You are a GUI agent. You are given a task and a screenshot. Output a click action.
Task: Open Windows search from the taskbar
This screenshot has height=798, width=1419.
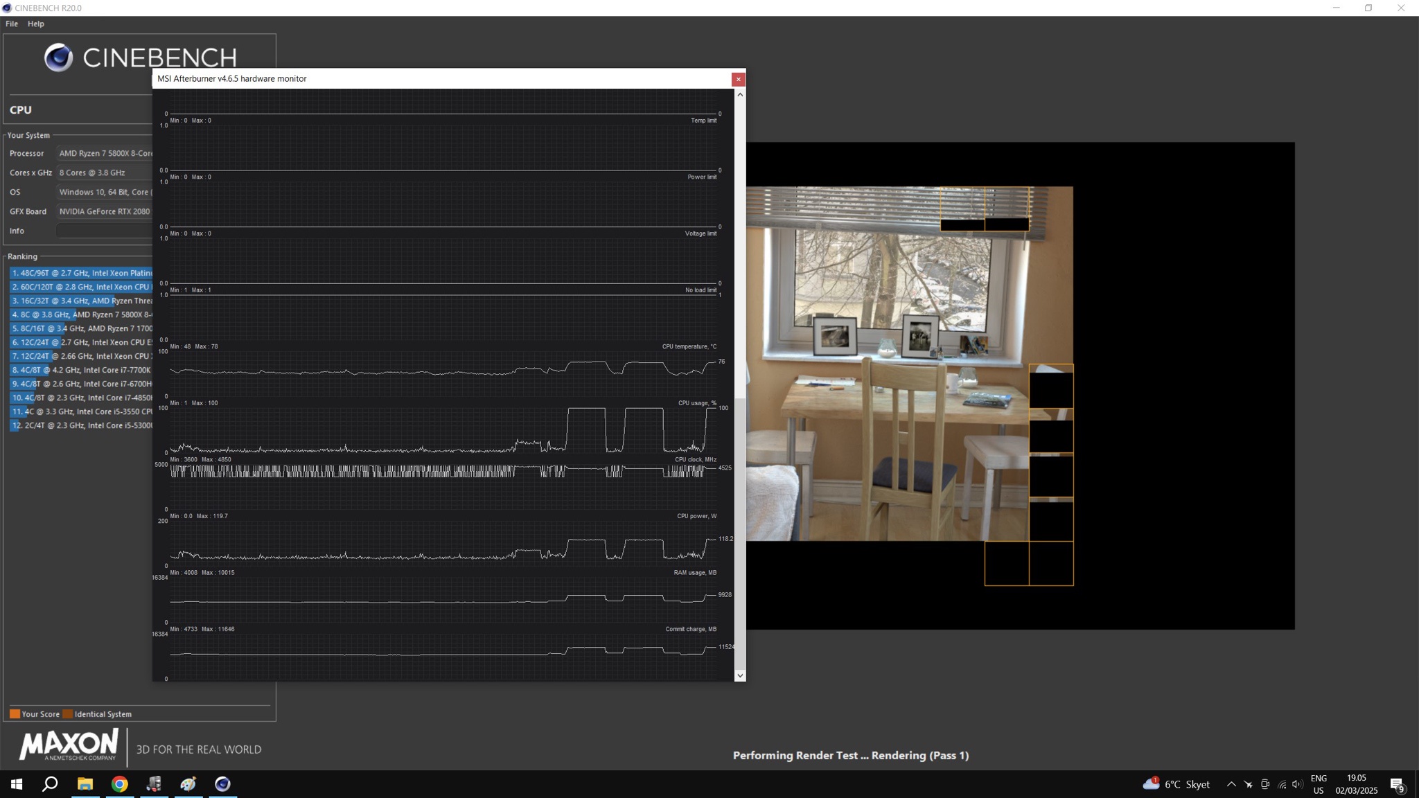[50, 784]
